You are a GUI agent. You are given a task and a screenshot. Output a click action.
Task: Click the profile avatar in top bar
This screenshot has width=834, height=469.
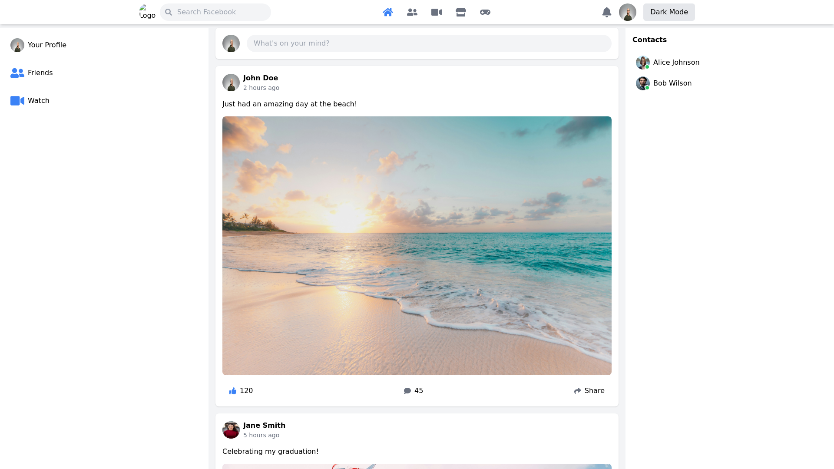628,12
